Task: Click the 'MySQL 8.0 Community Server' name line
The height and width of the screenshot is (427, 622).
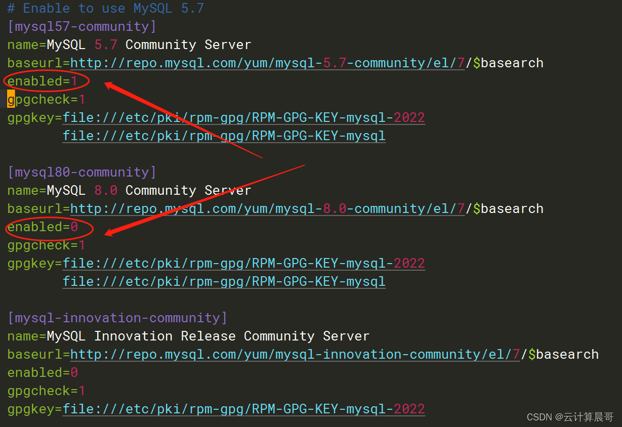Action: [x=129, y=190]
